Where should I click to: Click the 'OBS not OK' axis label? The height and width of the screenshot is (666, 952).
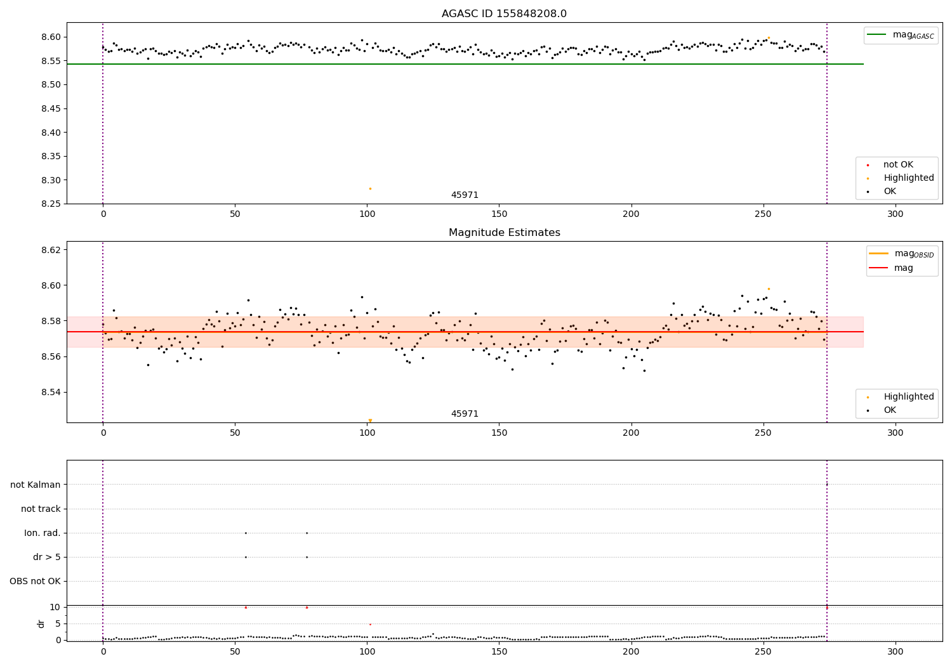[x=36, y=581]
